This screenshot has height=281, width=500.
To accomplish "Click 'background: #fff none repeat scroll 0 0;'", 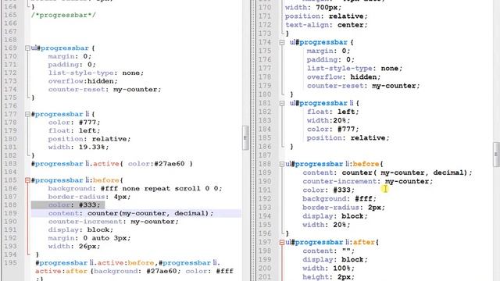I will coord(135,189).
